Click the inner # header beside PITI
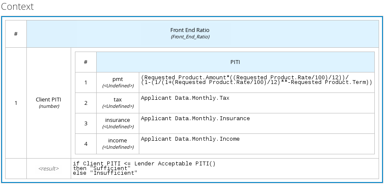The height and width of the screenshot is (185, 385). (86, 62)
